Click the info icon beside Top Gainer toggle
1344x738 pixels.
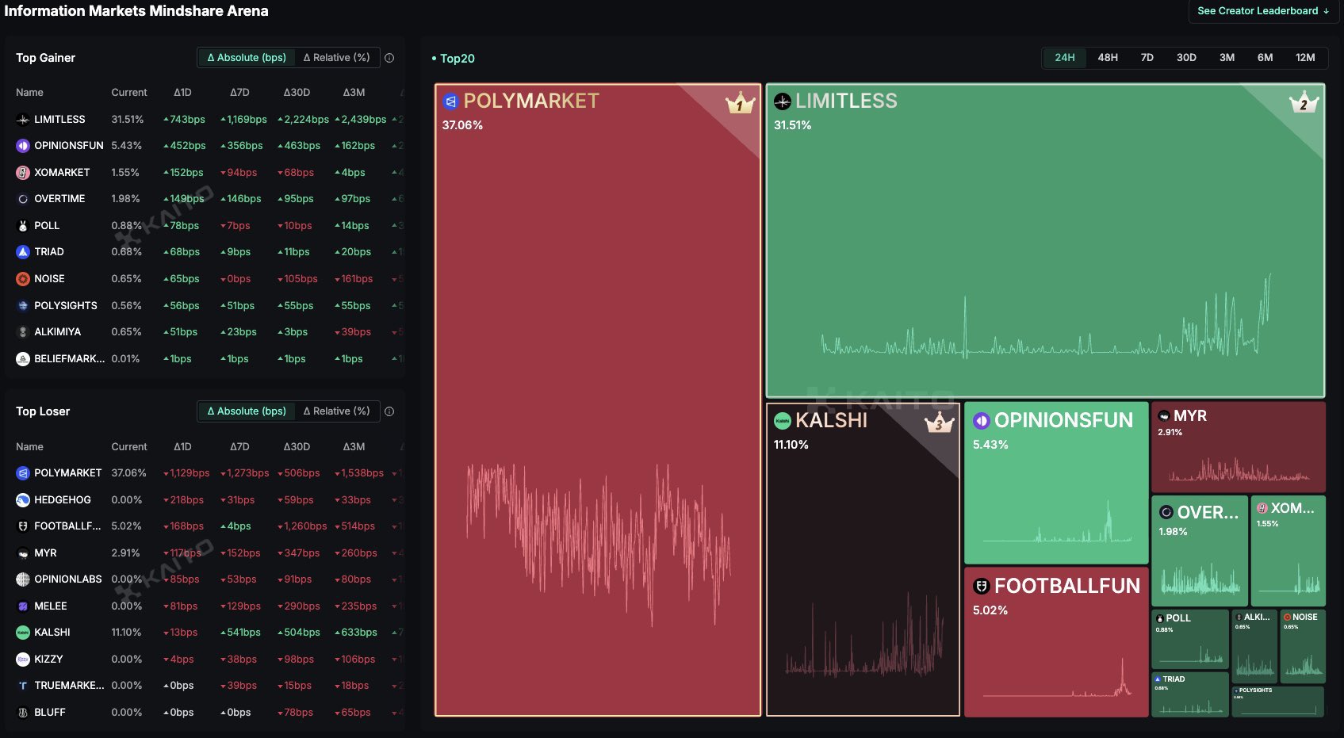(389, 58)
